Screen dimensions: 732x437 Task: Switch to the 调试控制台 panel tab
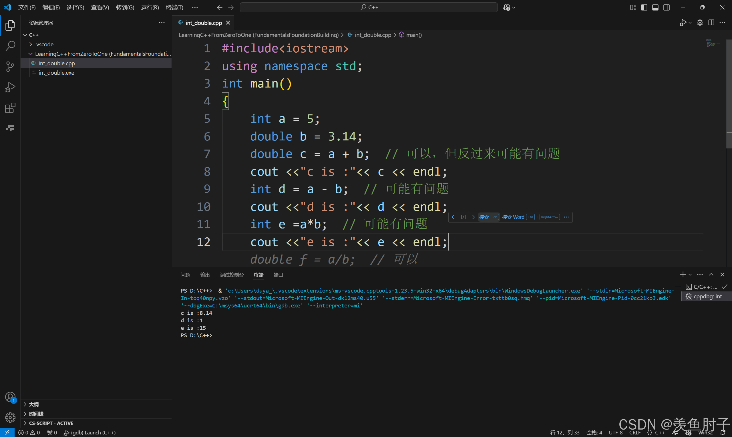coord(232,275)
